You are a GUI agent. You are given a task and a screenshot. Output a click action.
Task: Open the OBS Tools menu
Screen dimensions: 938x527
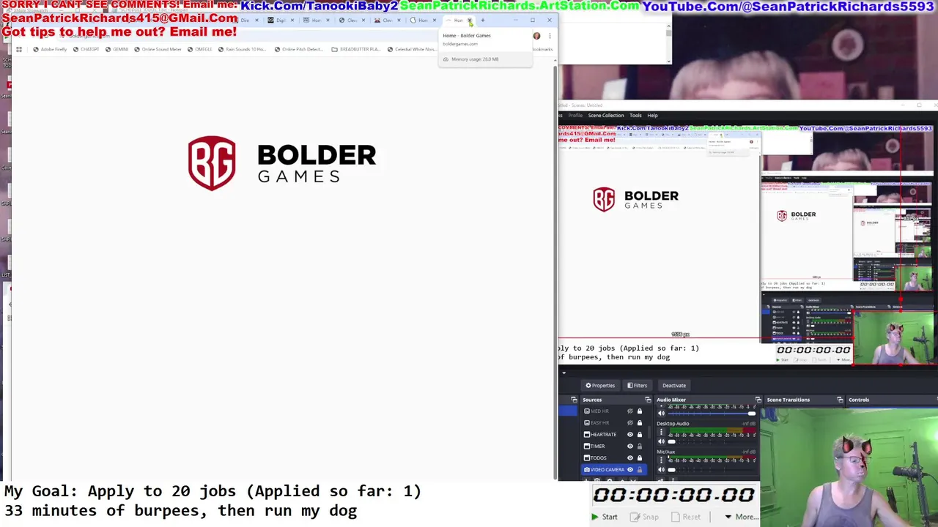click(635, 116)
